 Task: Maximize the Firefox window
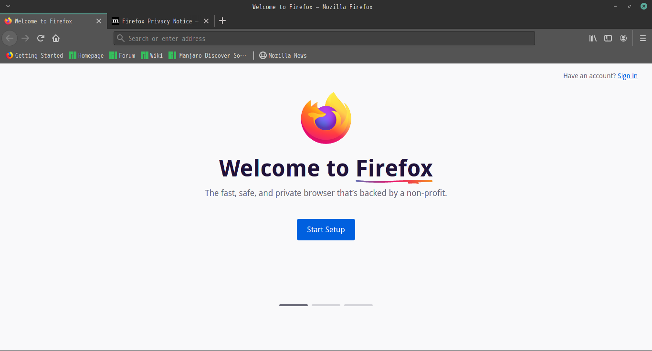(x=630, y=6)
